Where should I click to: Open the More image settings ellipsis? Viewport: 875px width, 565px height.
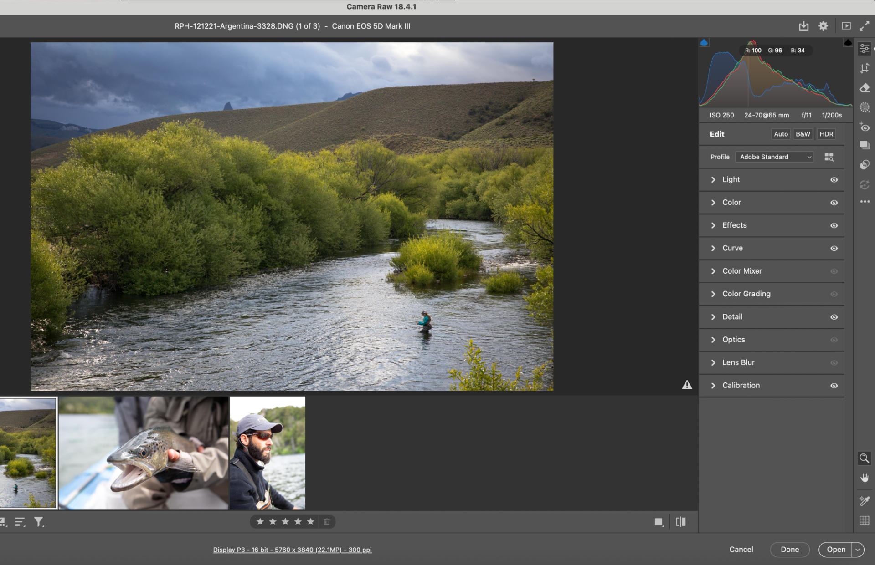(x=865, y=202)
